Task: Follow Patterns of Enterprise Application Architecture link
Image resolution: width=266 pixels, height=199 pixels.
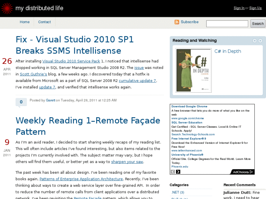Action: (81, 179)
